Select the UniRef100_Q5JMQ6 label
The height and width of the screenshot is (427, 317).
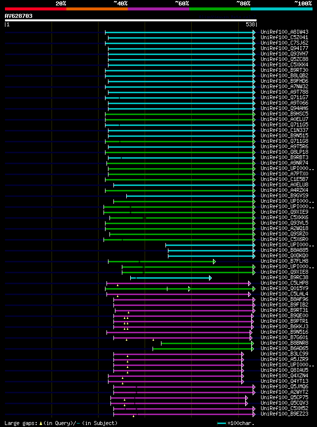(x=284, y=387)
